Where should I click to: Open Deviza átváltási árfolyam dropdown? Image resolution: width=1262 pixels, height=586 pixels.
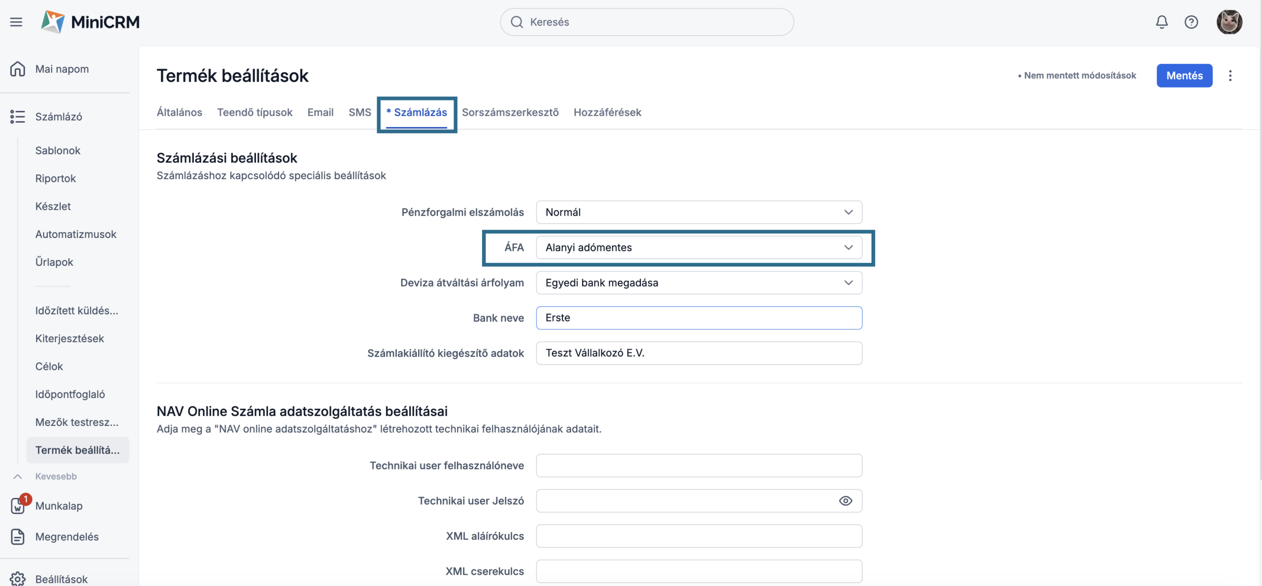coord(699,283)
